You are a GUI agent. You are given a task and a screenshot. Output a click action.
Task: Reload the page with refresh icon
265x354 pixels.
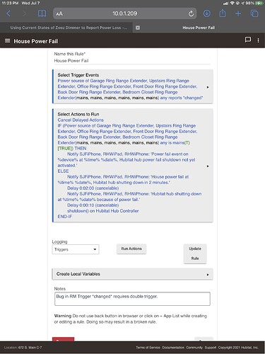(x=191, y=13)
